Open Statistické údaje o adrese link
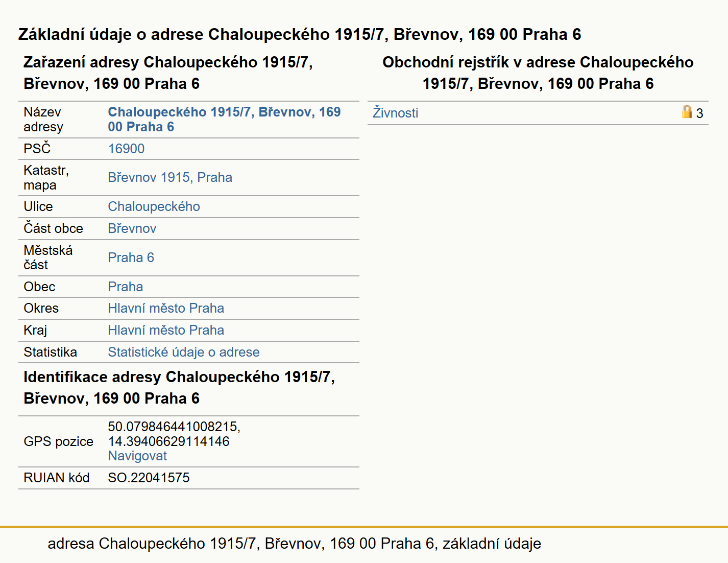Image resolution: width=728 pixels, height=563 pixels. pos(184,352)
